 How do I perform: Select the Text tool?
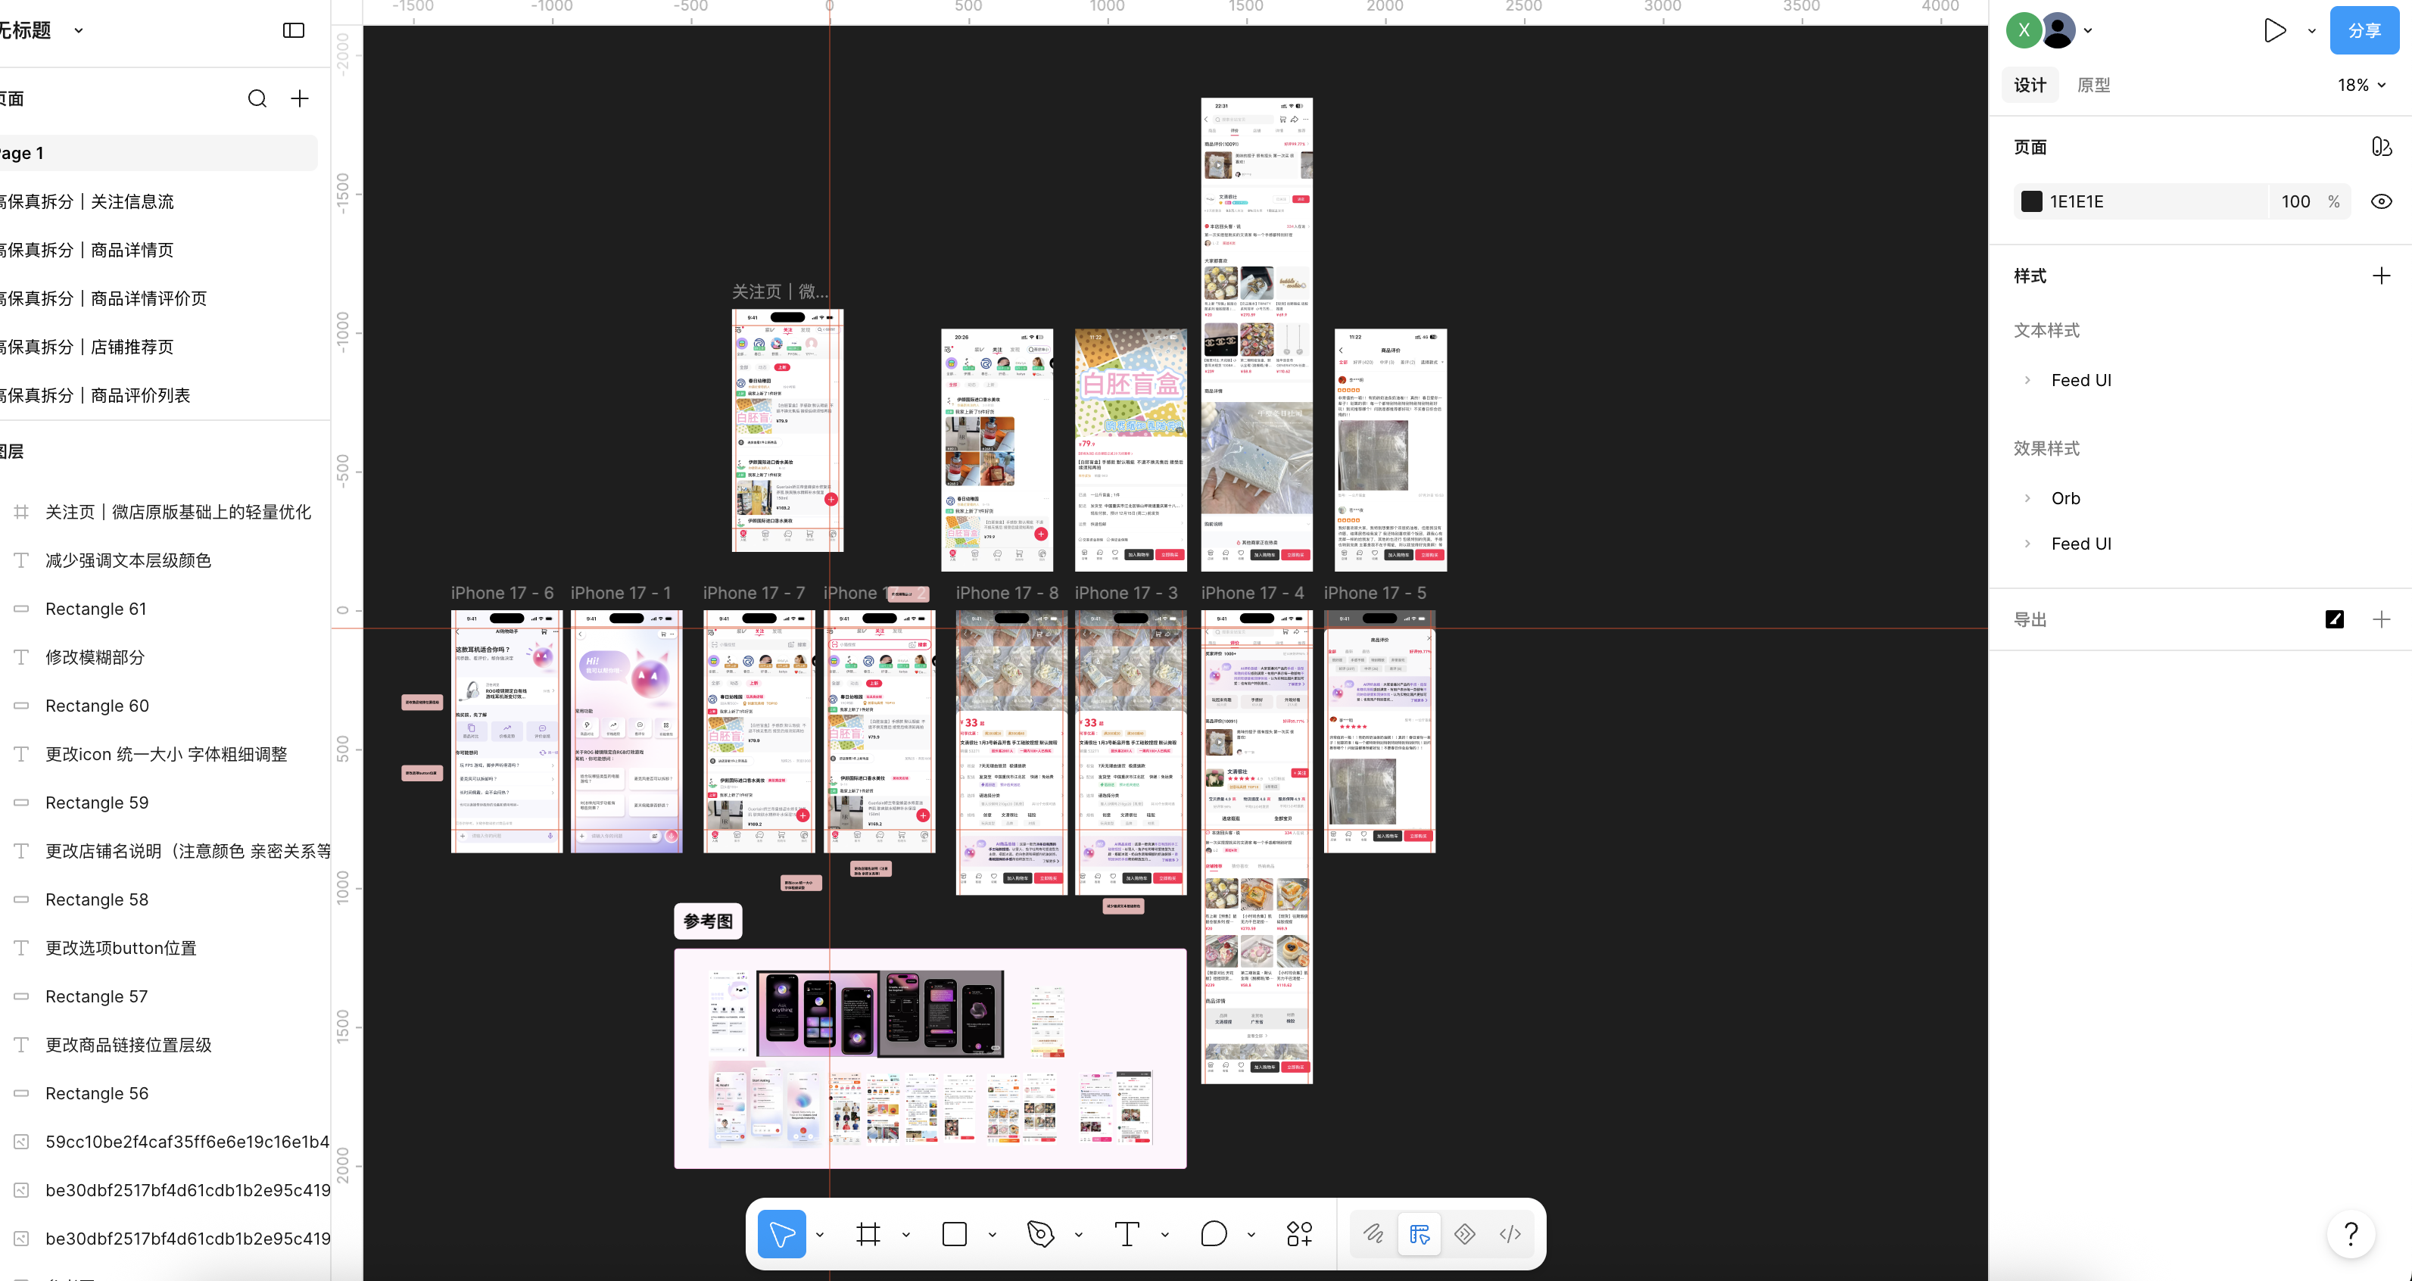tap(1127, 1234)
